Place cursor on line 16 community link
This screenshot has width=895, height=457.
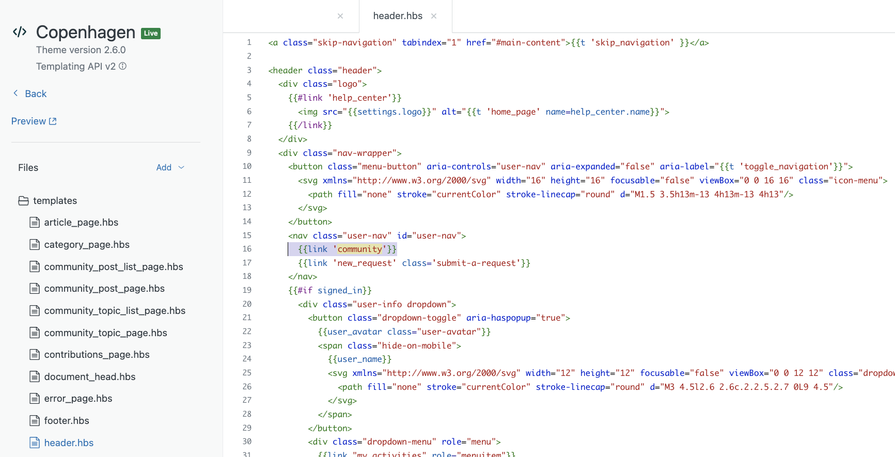(x=347, y=249)
